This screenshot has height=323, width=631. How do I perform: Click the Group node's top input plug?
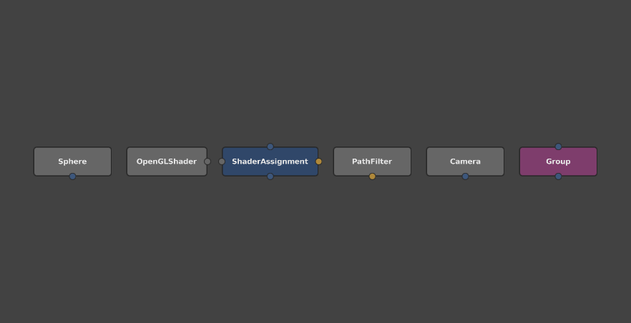tap(558, 146)
